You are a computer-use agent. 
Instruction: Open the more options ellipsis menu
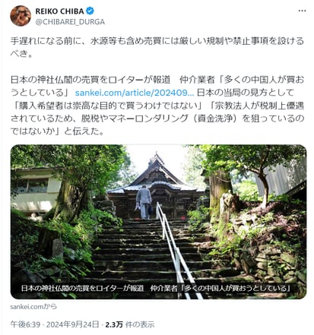[x=302, y=11]
